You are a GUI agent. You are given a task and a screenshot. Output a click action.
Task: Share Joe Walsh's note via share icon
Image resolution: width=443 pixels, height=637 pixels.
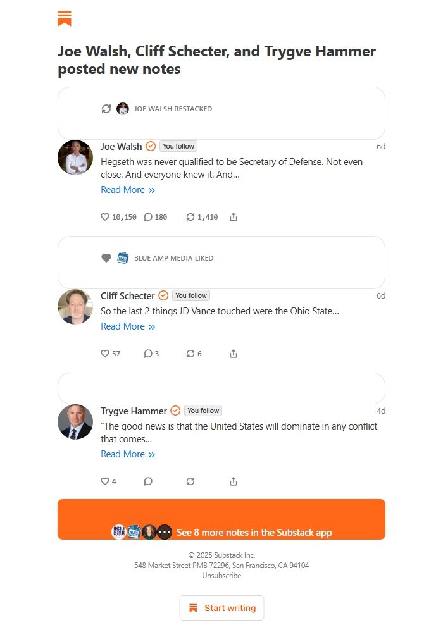(x=234, y=217)
